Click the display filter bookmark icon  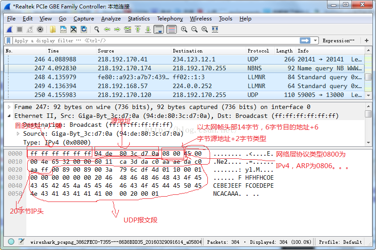(x=8, y=40)
